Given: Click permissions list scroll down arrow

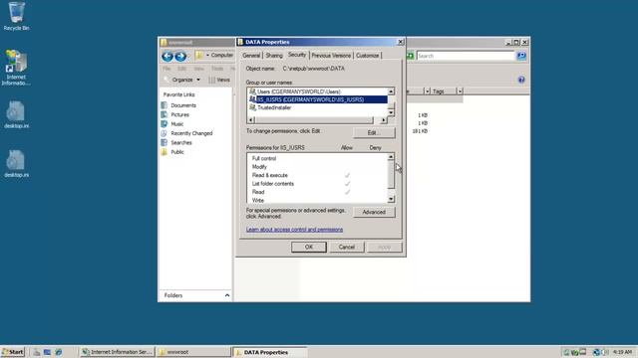Looking at the screenshot, I should tap(391, 199).
